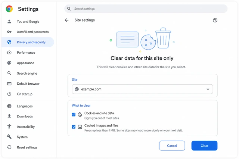
Task: Click the person icon beside You and Google
Action: [x=9, y=22]
